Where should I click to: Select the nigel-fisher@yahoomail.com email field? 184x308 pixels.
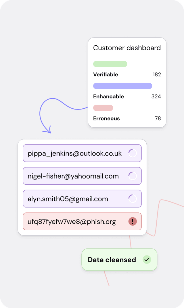point(73,176)
